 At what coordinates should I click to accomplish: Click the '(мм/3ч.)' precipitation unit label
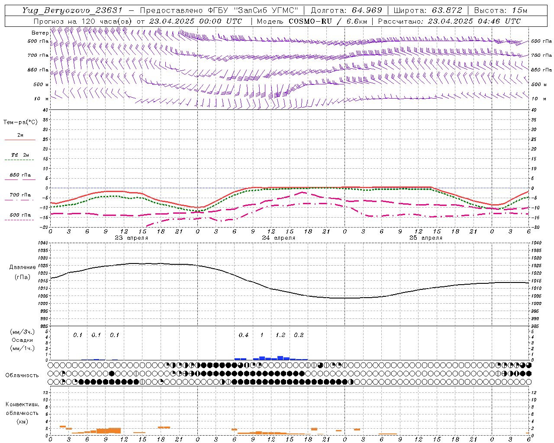pyautogui.click(x=22, y=332)
